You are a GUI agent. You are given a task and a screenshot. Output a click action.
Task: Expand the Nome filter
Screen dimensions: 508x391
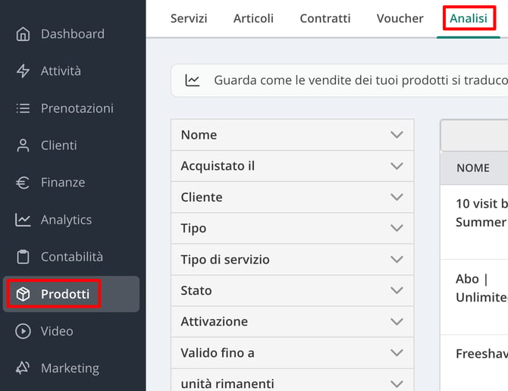tap(292, 135)
